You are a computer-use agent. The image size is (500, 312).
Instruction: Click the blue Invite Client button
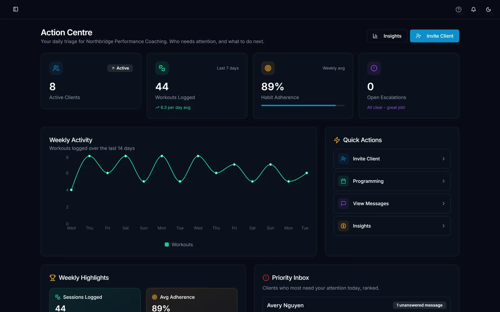pyautogui.click(x=434, y=36)
